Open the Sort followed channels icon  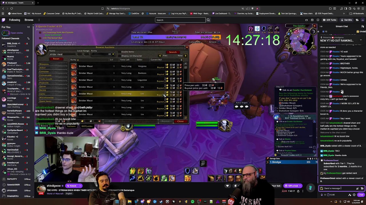(28, 38)
